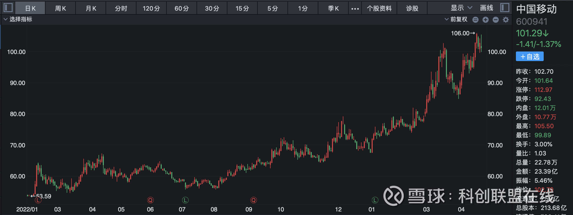
Task: Expand the 显示 display dropdown
Action: [461, 8]
